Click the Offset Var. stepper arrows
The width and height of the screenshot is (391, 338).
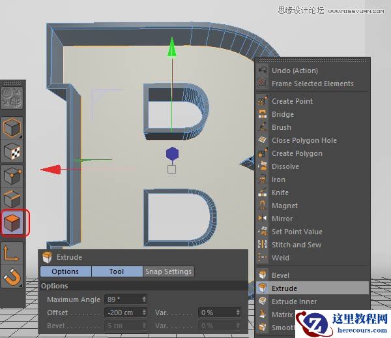(x=238, y=313)
